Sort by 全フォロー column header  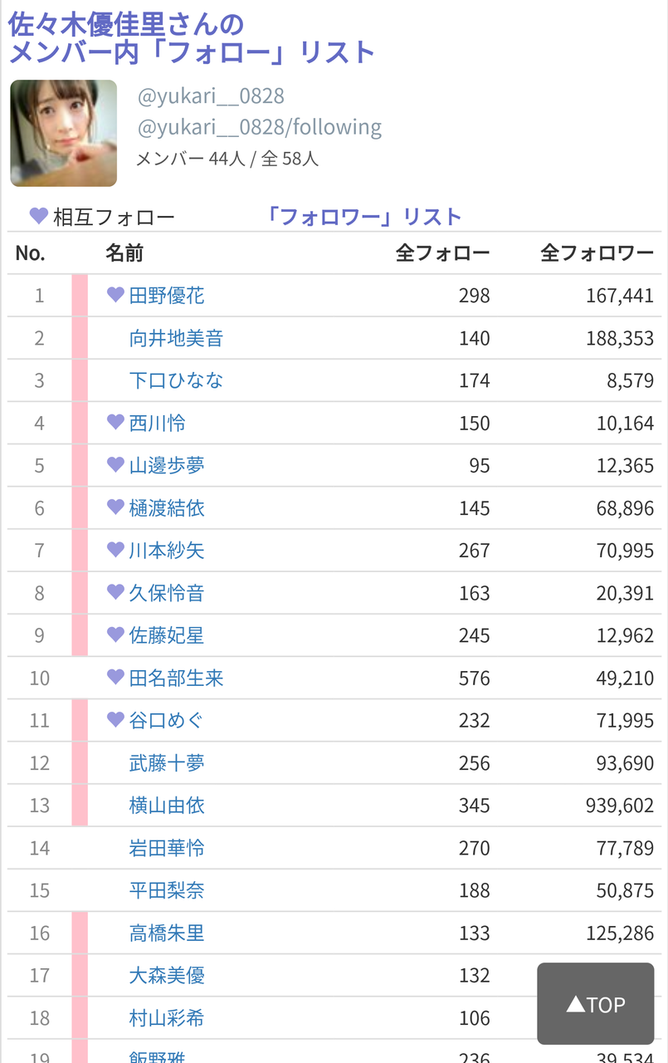443,253
